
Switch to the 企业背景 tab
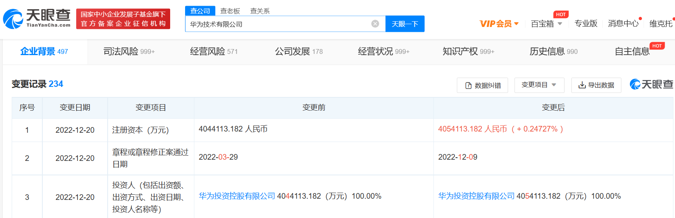click(44, 51)
